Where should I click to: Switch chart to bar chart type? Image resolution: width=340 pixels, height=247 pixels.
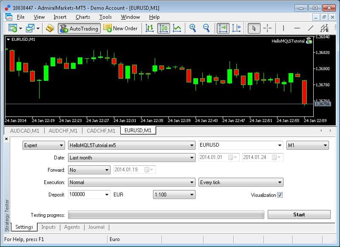[x=150, y=28]
